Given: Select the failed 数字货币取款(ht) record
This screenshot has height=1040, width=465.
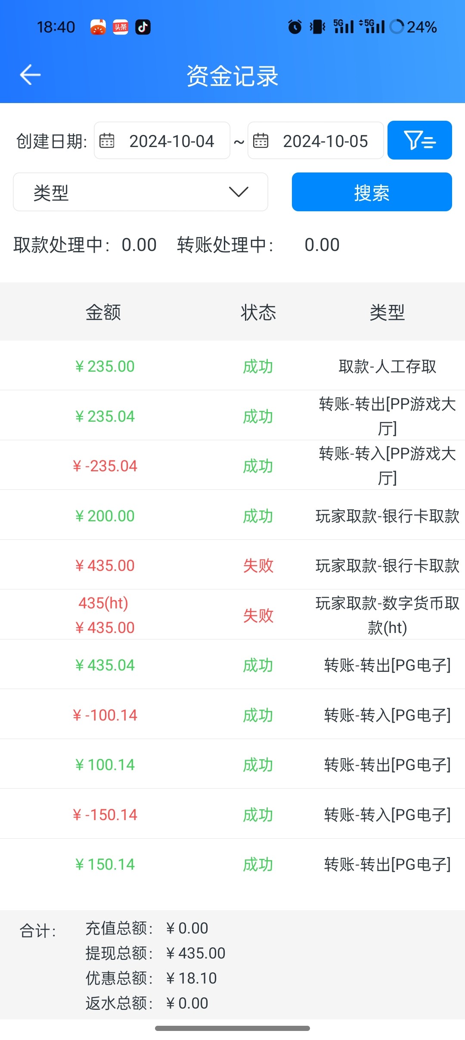Looking at the screenshot, I should click(232, 615).
